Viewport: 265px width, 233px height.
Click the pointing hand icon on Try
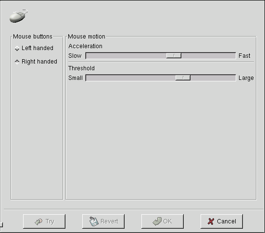38,221
